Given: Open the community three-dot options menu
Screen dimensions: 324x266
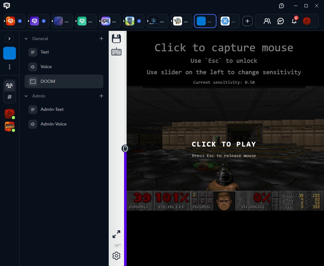Looking at the screenshot, I should click(x=10, y=67).
